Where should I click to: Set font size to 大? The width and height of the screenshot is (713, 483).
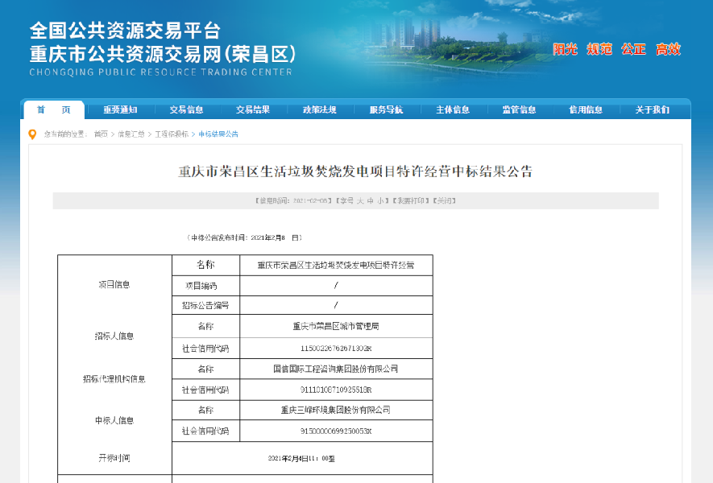(359, 200)
